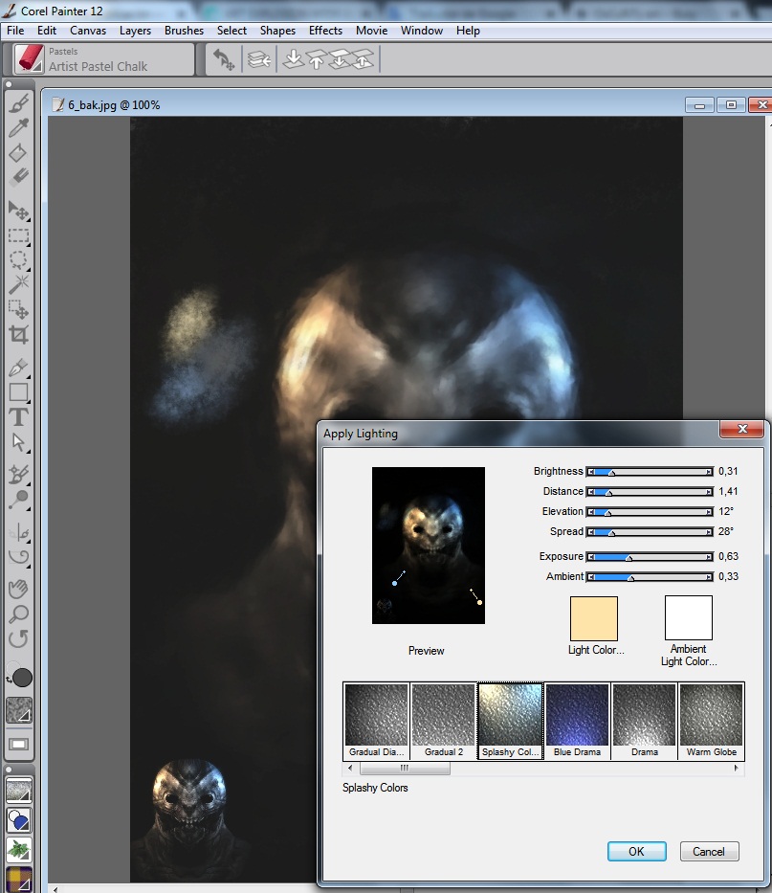Select the Layer Adjuster tool
772x893 pixels.
coord(18,211)
